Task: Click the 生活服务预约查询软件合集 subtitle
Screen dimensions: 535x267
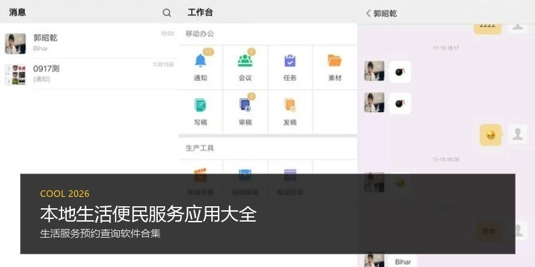Action: pos(100,234)
